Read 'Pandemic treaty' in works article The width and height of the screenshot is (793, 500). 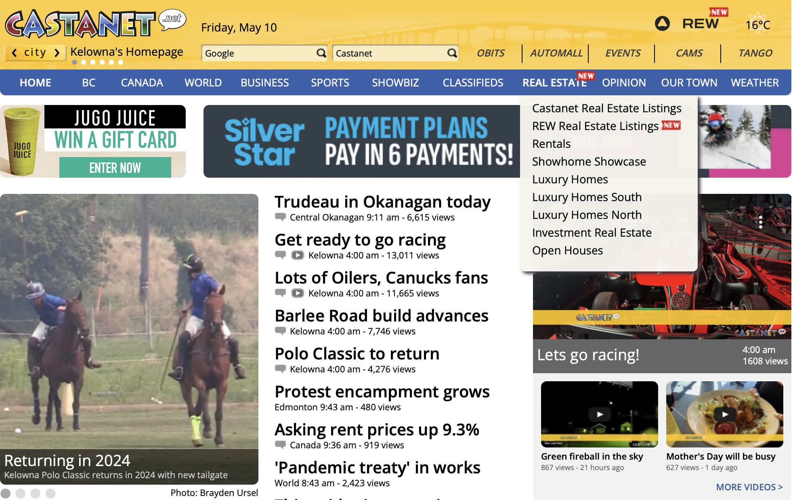tap(378, 468)
